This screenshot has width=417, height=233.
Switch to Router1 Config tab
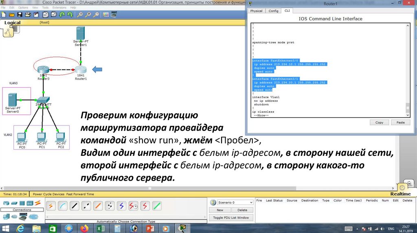pyautogui.click(x=273, y=11)
